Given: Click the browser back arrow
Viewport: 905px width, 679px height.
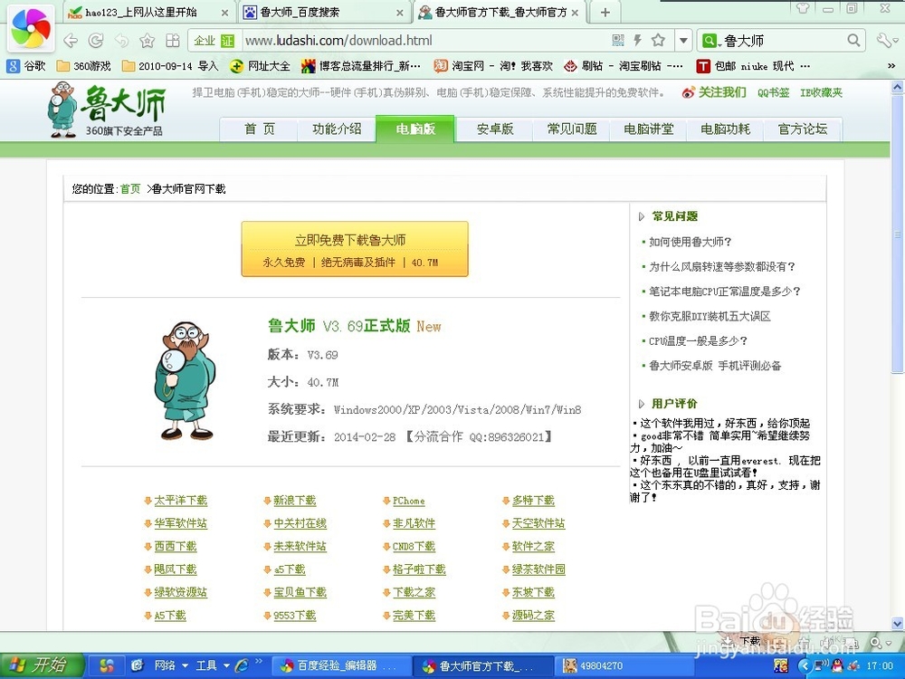Looking at the screenshot, I should pyautogui.click(x=71, y=41).
